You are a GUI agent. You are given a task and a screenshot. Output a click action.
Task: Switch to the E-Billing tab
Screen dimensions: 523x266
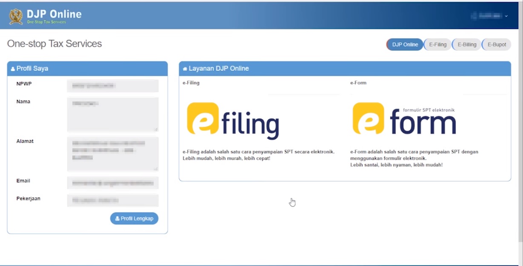(467, 44)
